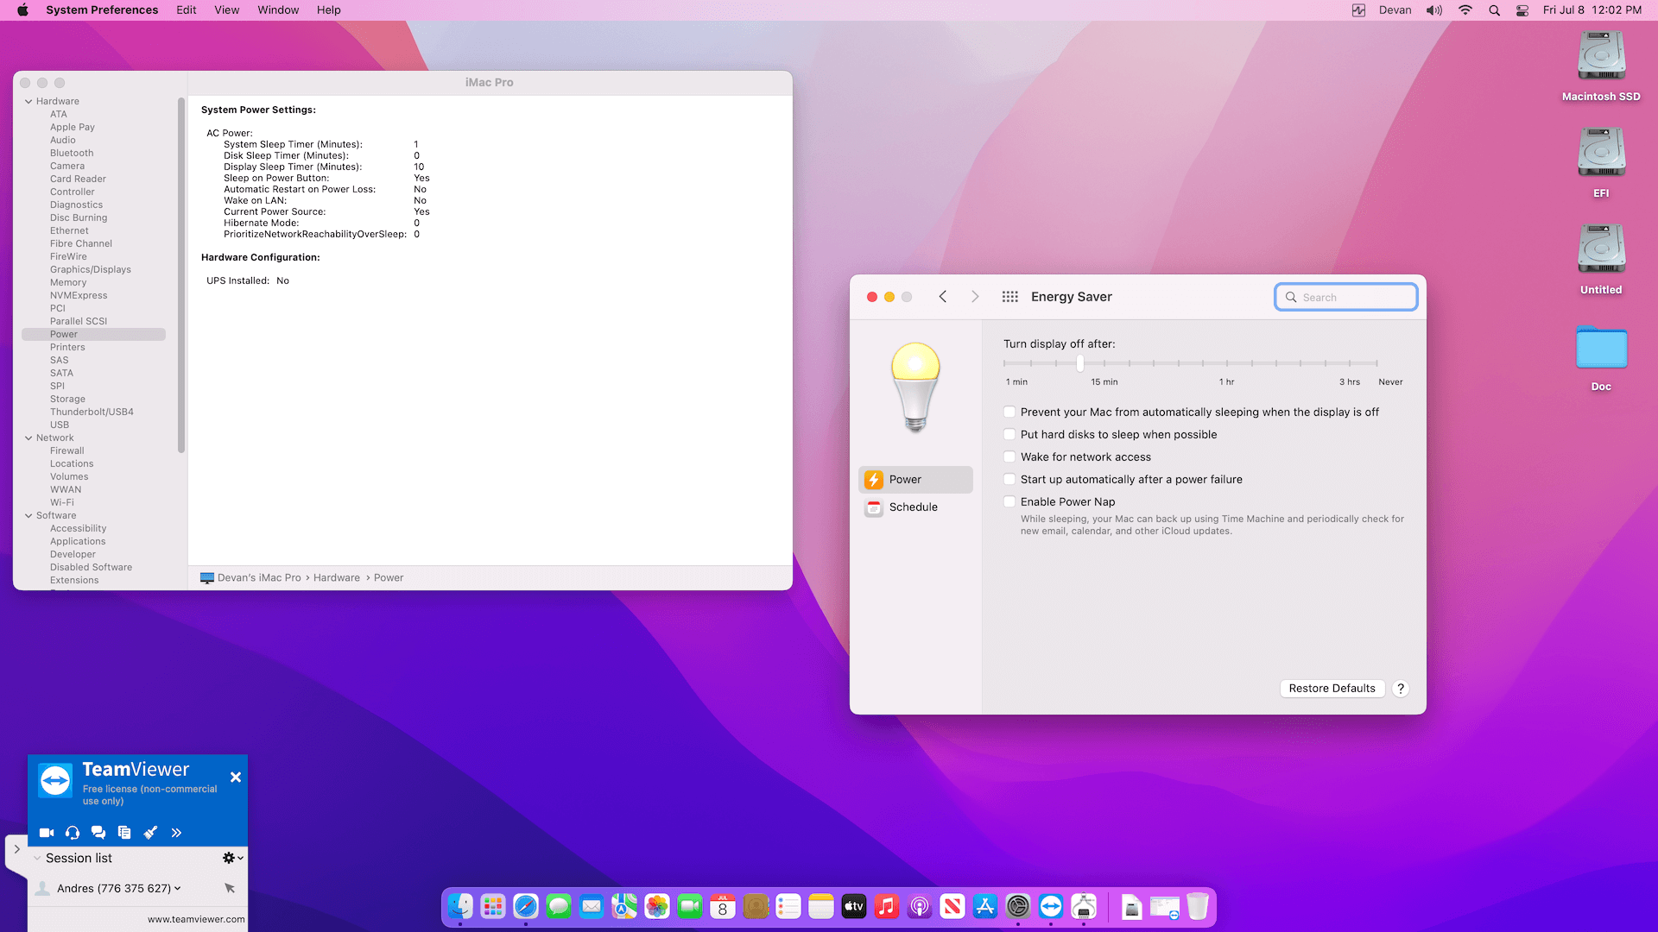This screenshot has height=932, width=1658.
Task: Enable Put hard disks to sleep
Action: coord(1009,434)
